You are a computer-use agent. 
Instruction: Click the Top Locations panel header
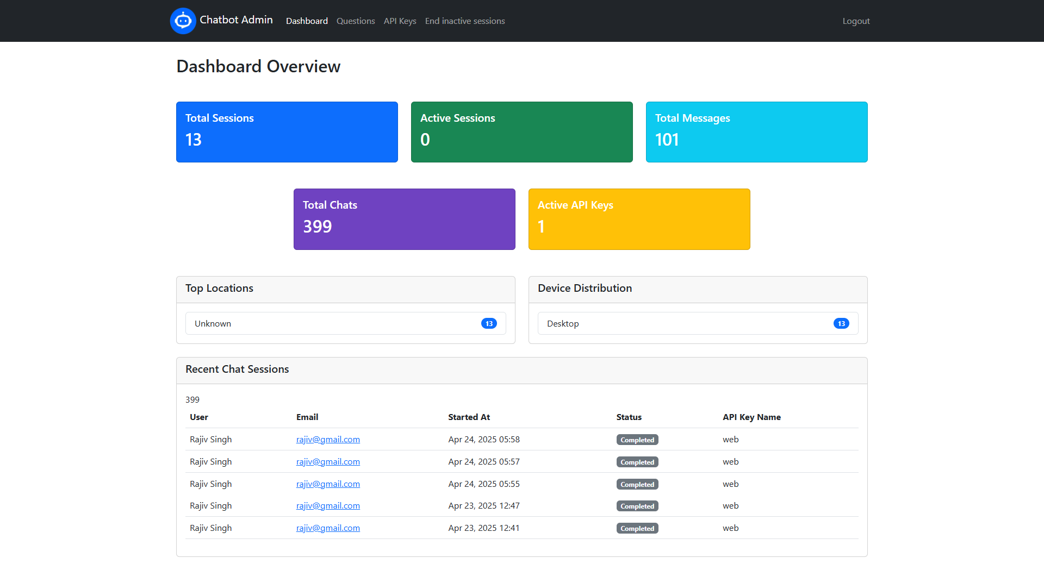pos(346,289)
